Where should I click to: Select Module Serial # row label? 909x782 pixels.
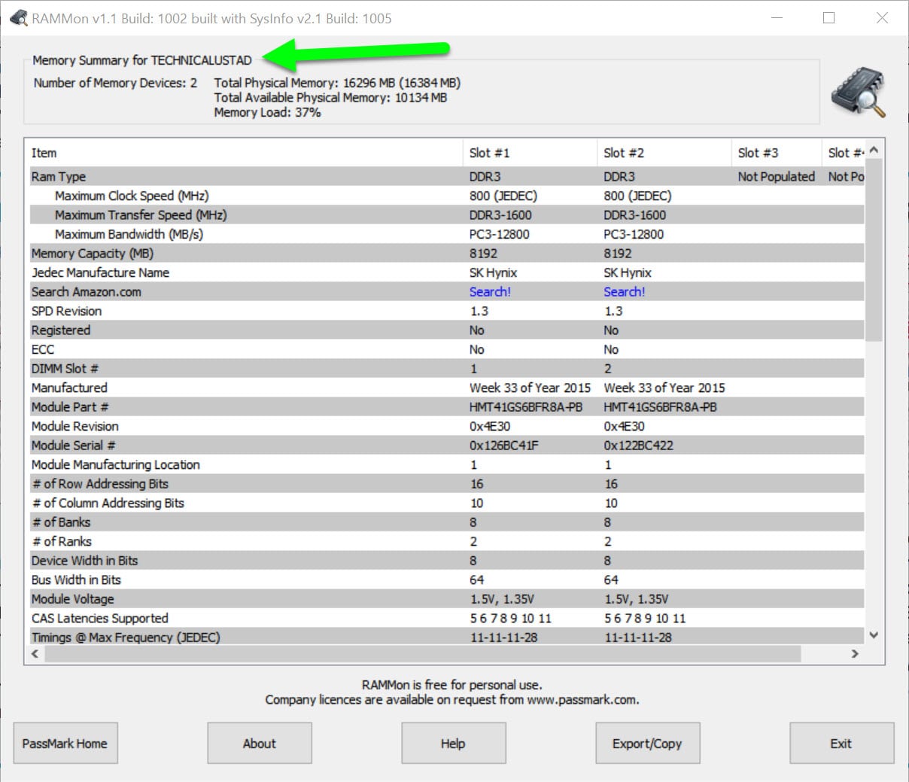pos(73,446)
